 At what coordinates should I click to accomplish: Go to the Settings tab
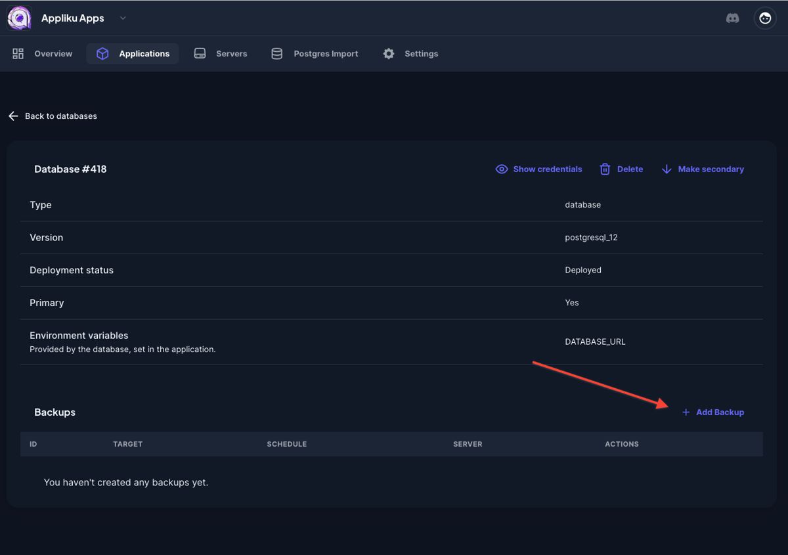coord(421,54)
